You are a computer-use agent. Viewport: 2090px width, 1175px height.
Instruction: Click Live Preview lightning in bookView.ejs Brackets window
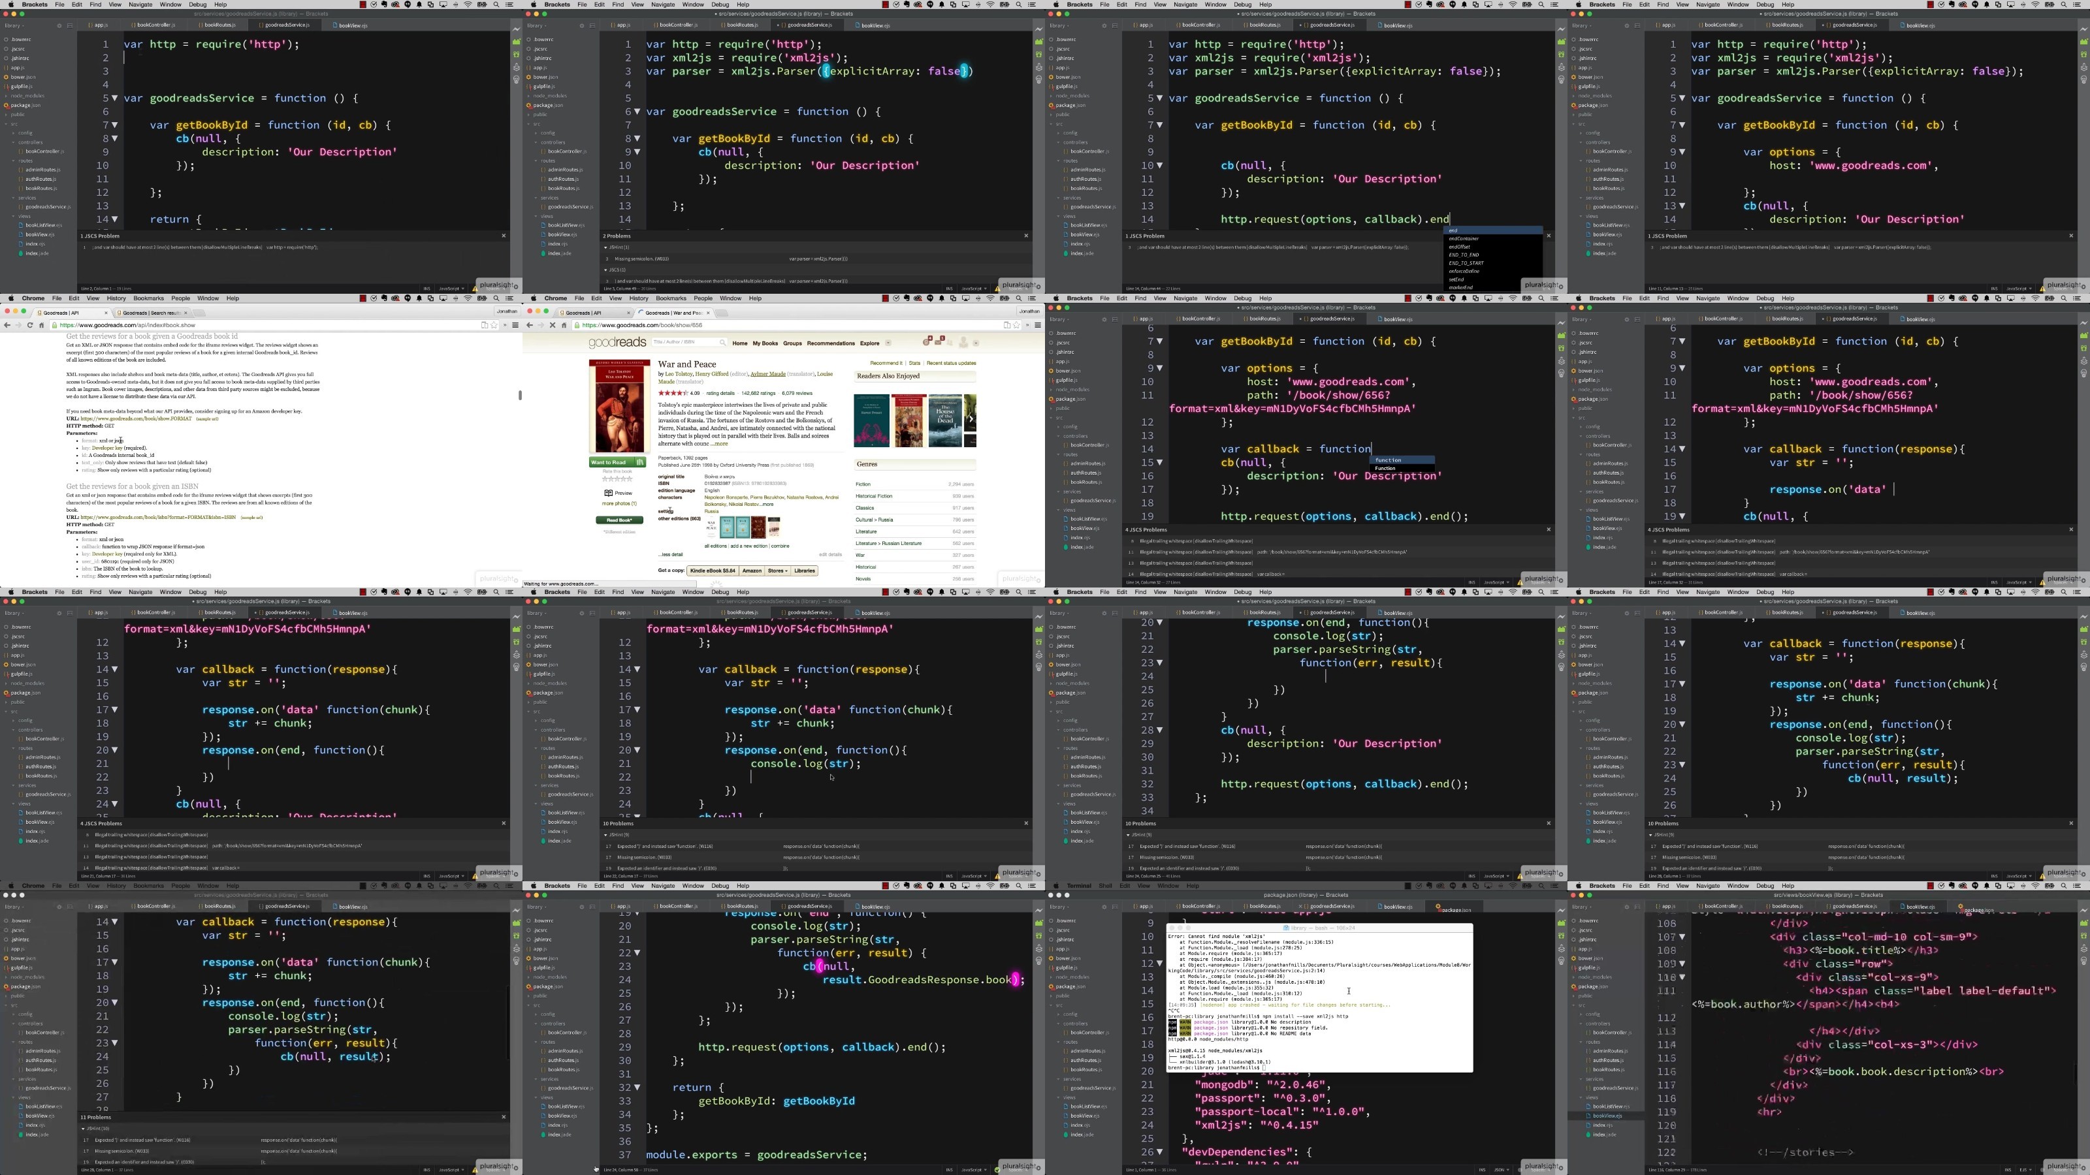[2084, 911]
